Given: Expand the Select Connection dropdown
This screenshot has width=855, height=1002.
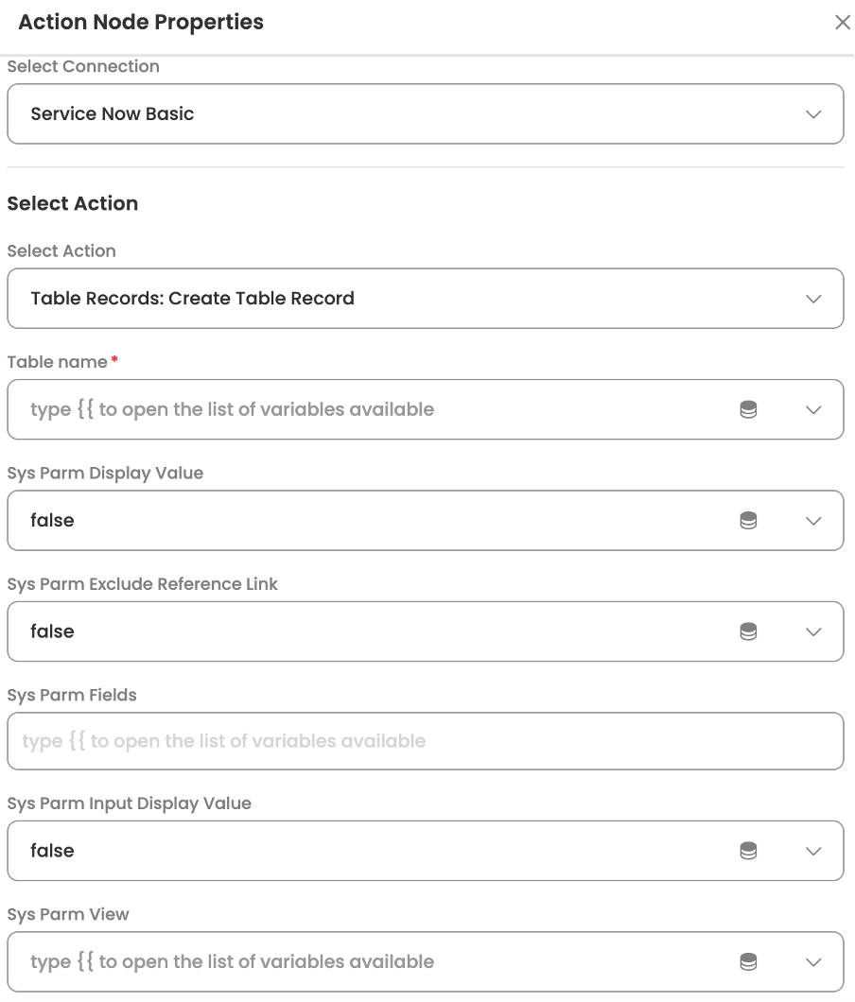Looking at the screenshot, I should coord(813,114).
